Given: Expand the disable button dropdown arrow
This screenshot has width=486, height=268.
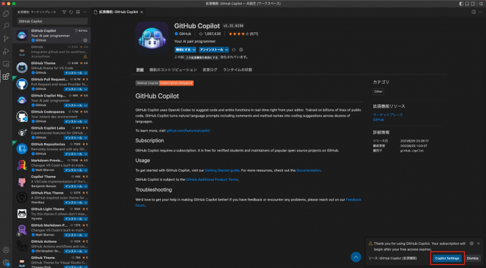Looking at the screenshot, I should point(194,49).
